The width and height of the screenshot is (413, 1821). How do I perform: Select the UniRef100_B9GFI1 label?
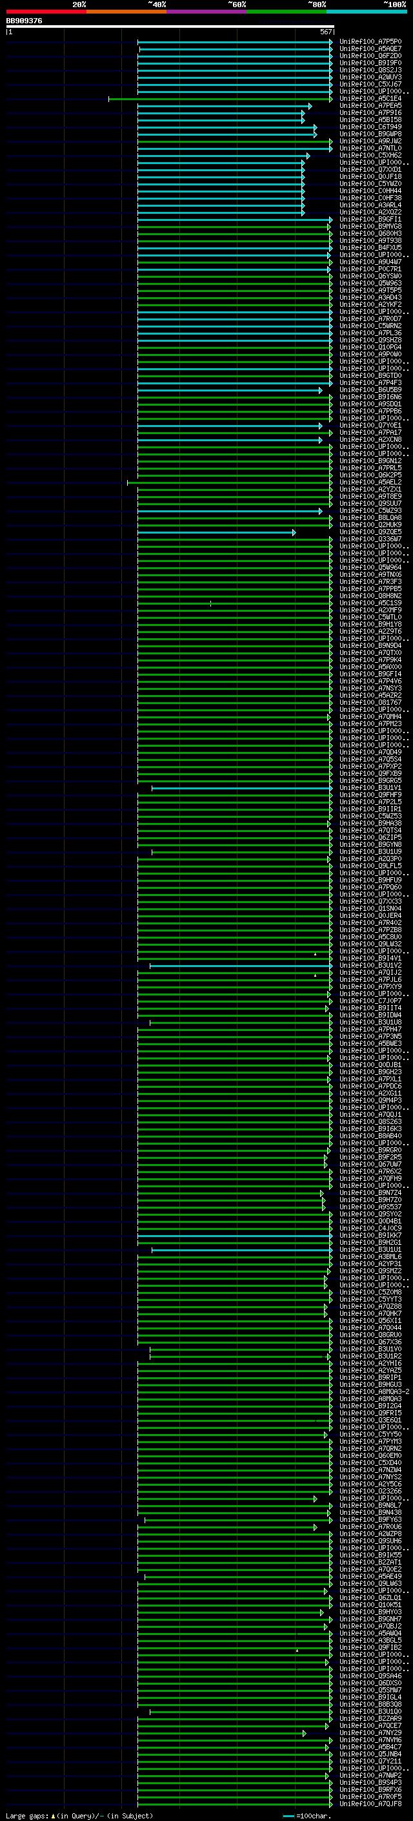(x=370, y=220)
